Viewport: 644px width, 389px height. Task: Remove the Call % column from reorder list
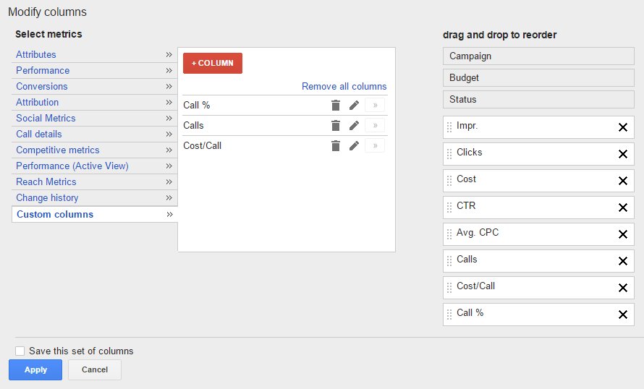622,315
